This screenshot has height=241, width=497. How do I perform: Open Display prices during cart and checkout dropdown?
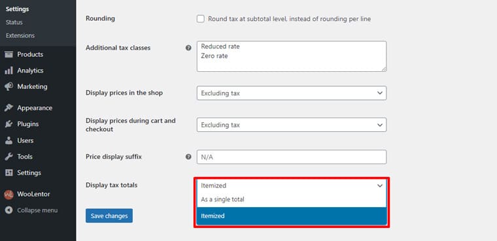292,125
